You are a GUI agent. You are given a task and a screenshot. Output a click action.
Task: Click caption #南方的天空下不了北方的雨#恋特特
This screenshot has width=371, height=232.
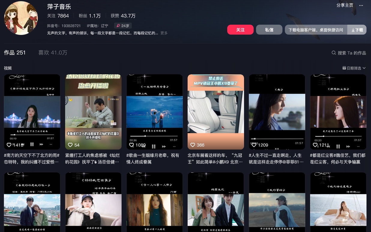click(32, 159)
